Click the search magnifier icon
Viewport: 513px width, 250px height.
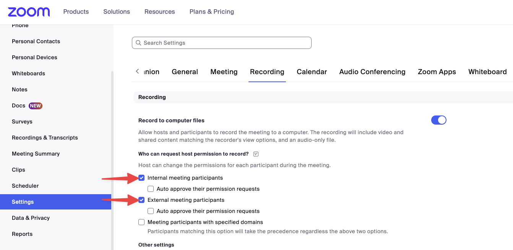pyautogui.click(x=138, y=43)
